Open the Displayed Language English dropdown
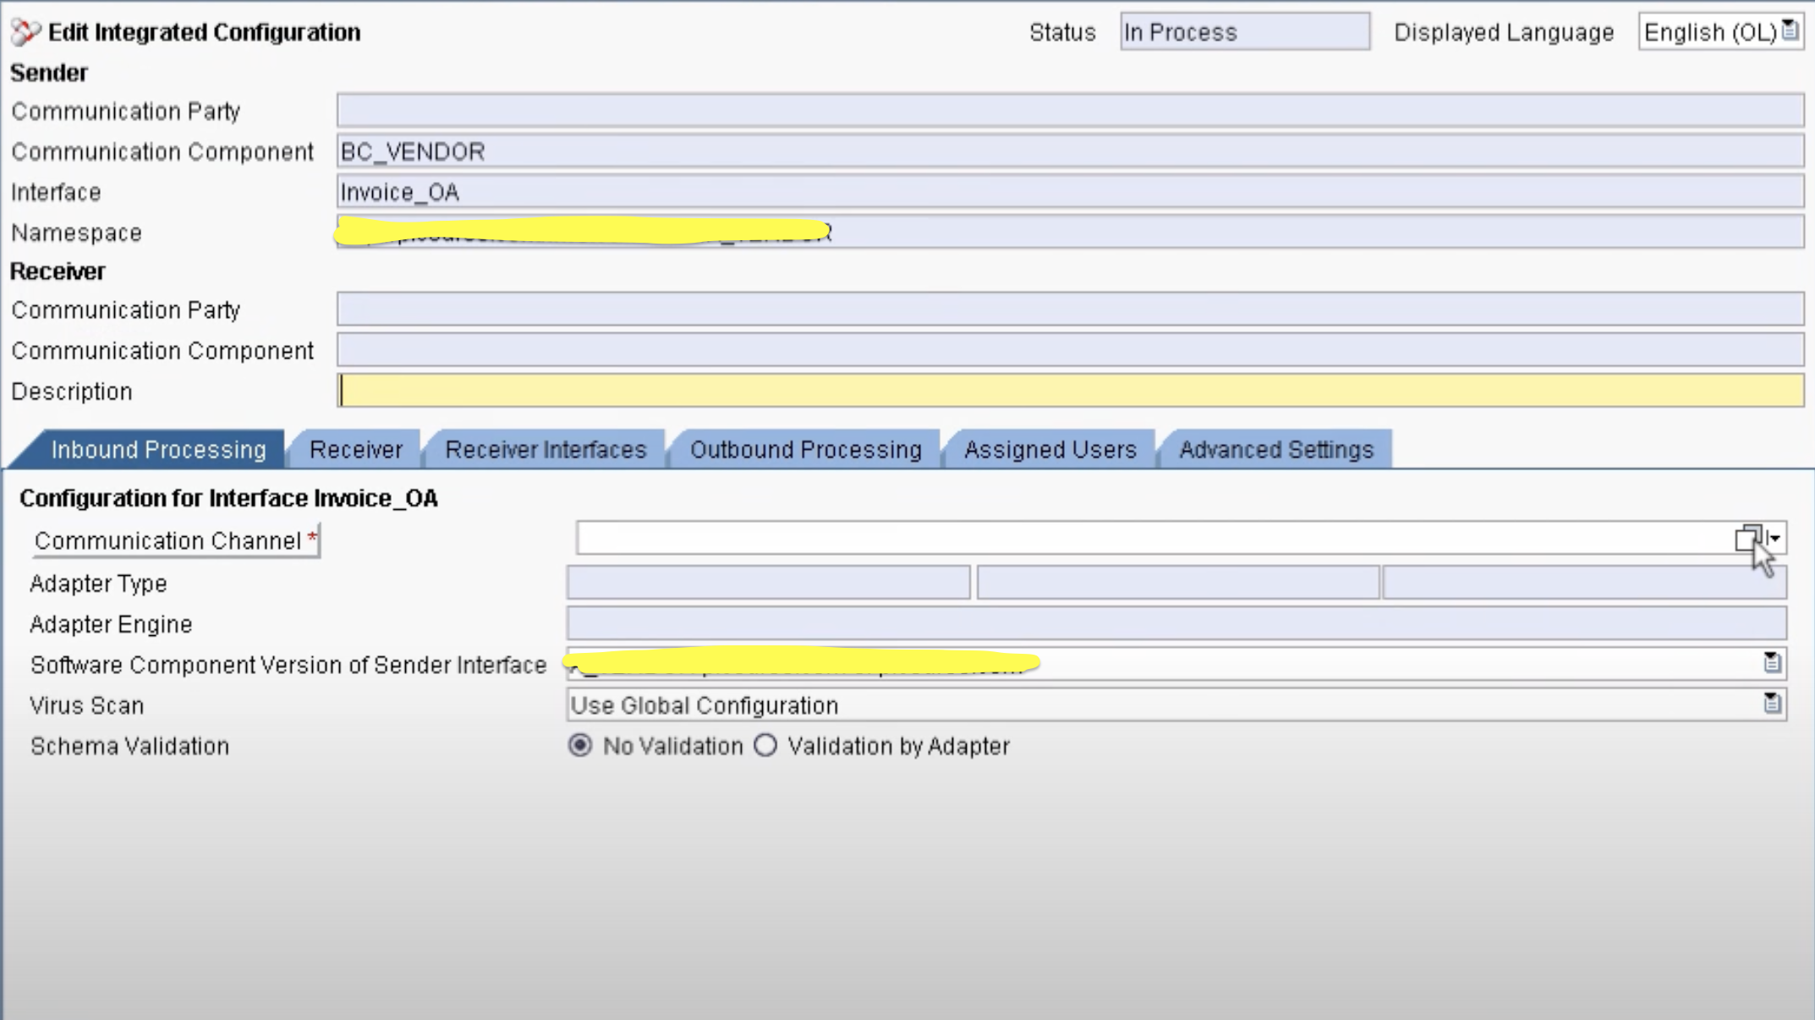Screen dimensions: 1815x1020 point(1708,32)
